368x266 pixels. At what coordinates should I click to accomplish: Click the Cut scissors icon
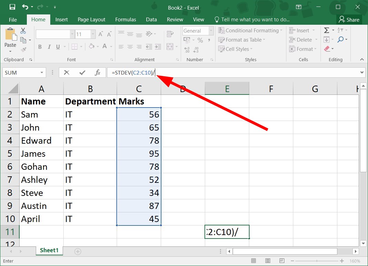(x=23, y=31)
